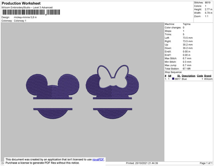The image size is (214, 166).
Task: Click the blue thread color swatch
Action: [173, 79]
